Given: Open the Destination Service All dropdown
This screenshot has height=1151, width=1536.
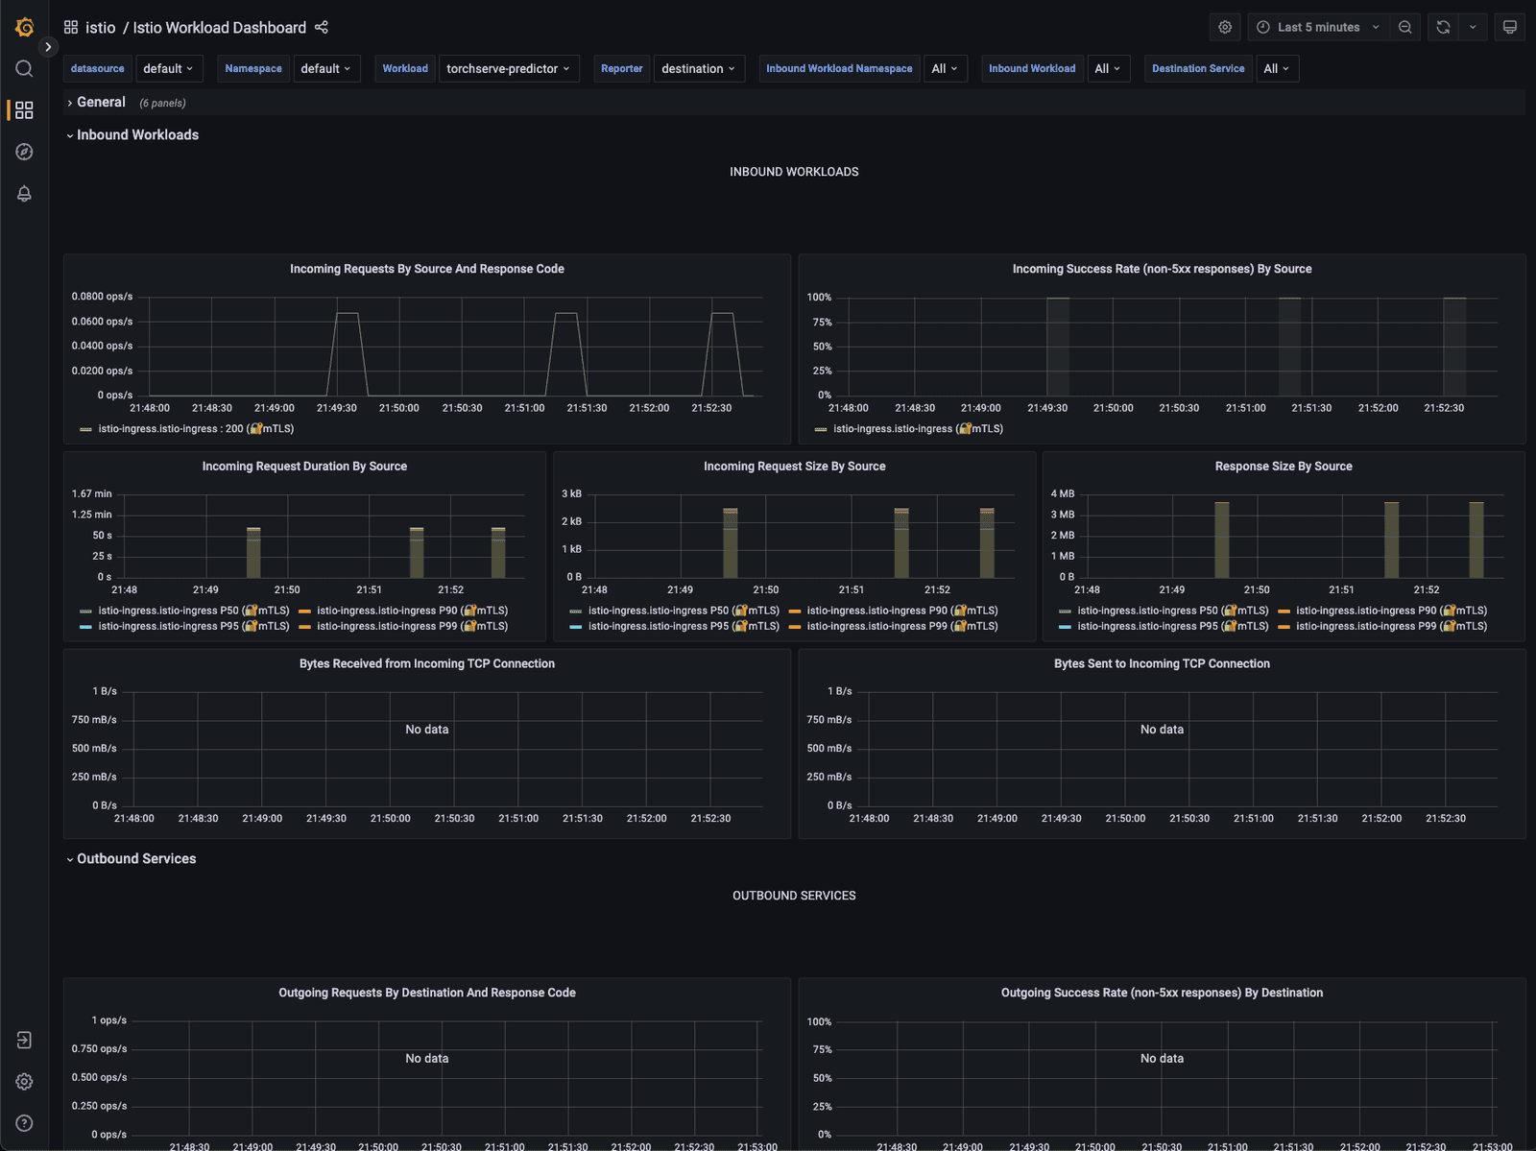Looking at the screenshot, I should [1278, 69].
